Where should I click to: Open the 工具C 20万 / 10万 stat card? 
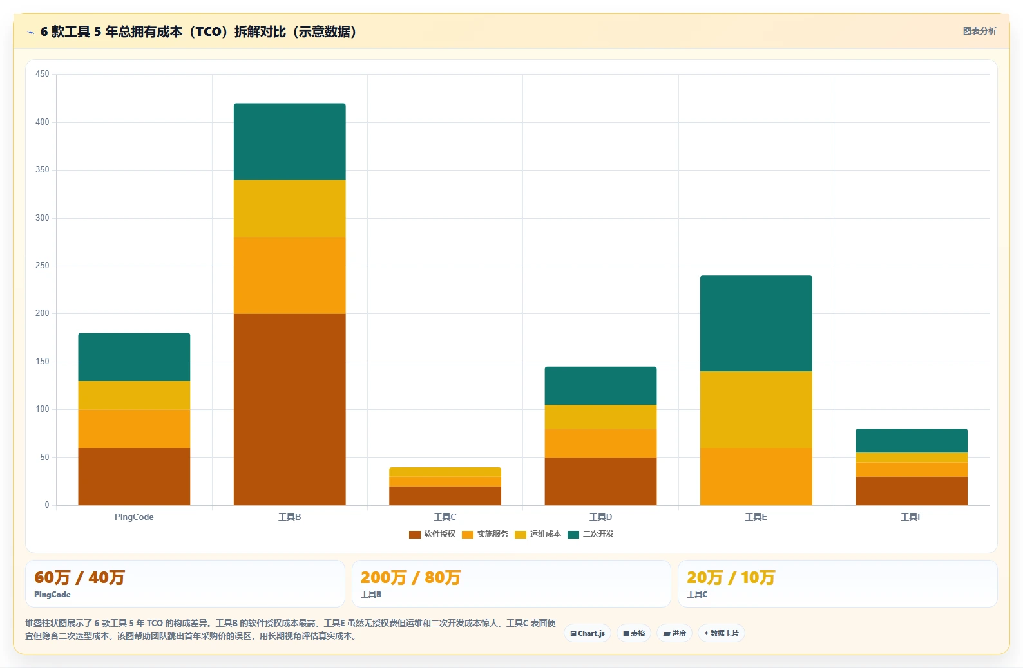(837, 584)
